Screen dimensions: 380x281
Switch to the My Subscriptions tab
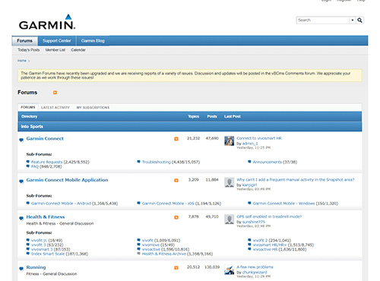pyautogui.click(x=93, y=108)
